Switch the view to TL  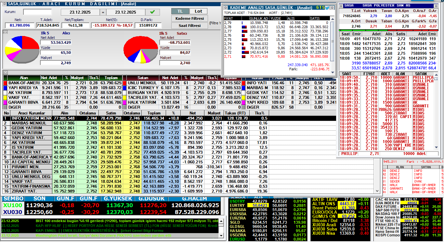pos(180,11)
